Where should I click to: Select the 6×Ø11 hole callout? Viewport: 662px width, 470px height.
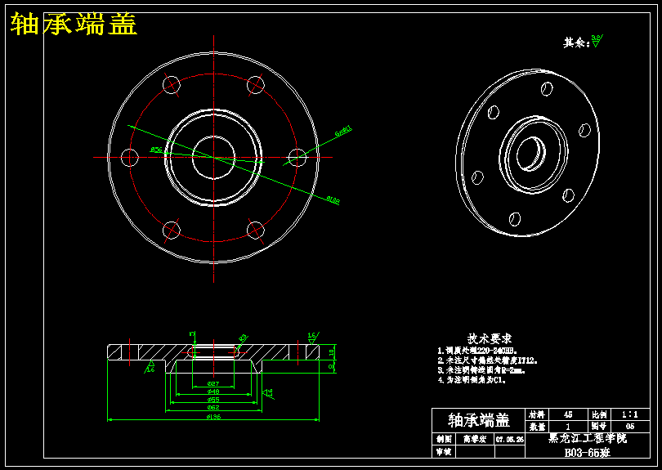(343, 131)
